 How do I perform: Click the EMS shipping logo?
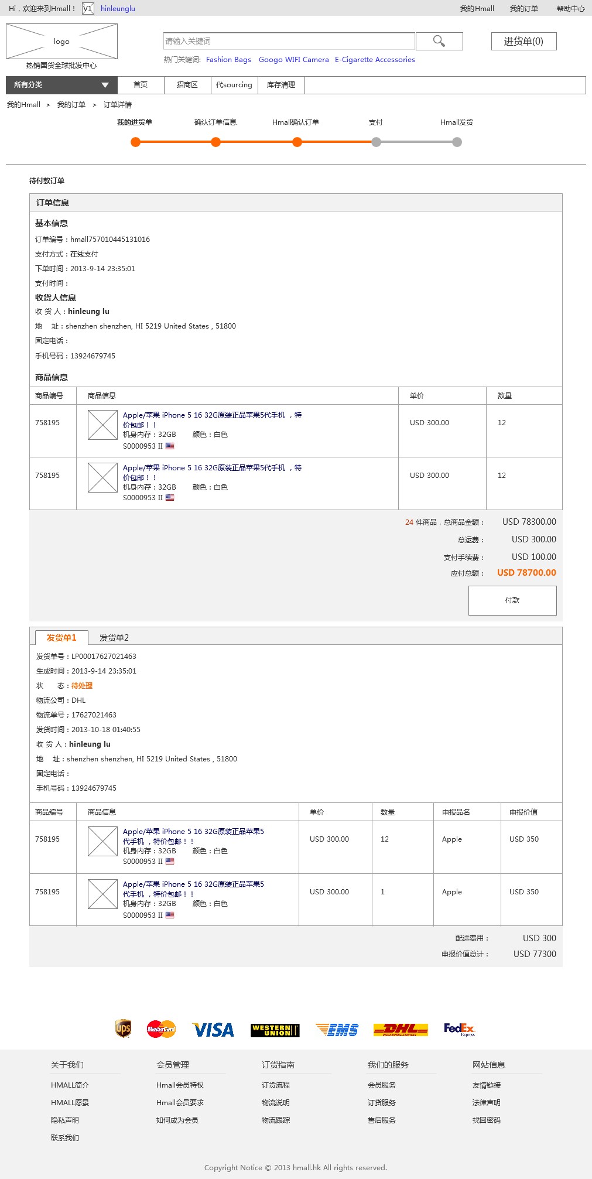(x=337, y=1030)
